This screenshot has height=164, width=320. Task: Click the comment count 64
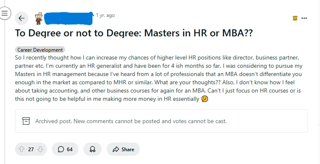click(x=70, y=150)
